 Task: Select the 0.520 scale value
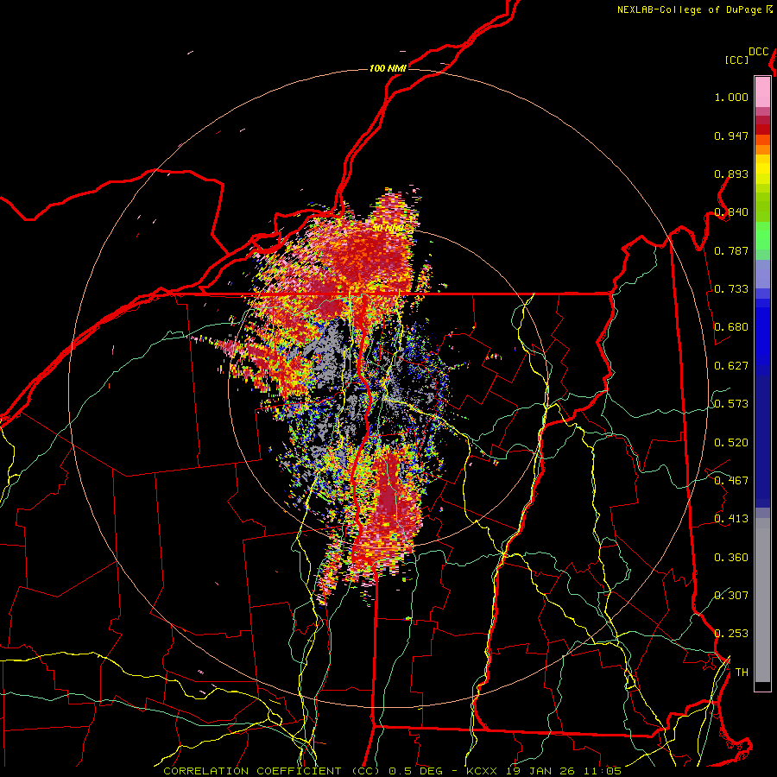pos(731,443)
